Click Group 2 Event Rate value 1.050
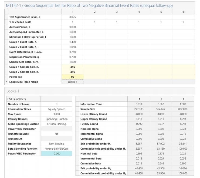Image resolution: width=200 pixels, height=178 pixels. pyautogui.click(x=73, y=47)
